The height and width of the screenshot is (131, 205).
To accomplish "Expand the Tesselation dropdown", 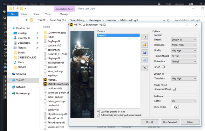I will tap(184, 78).
